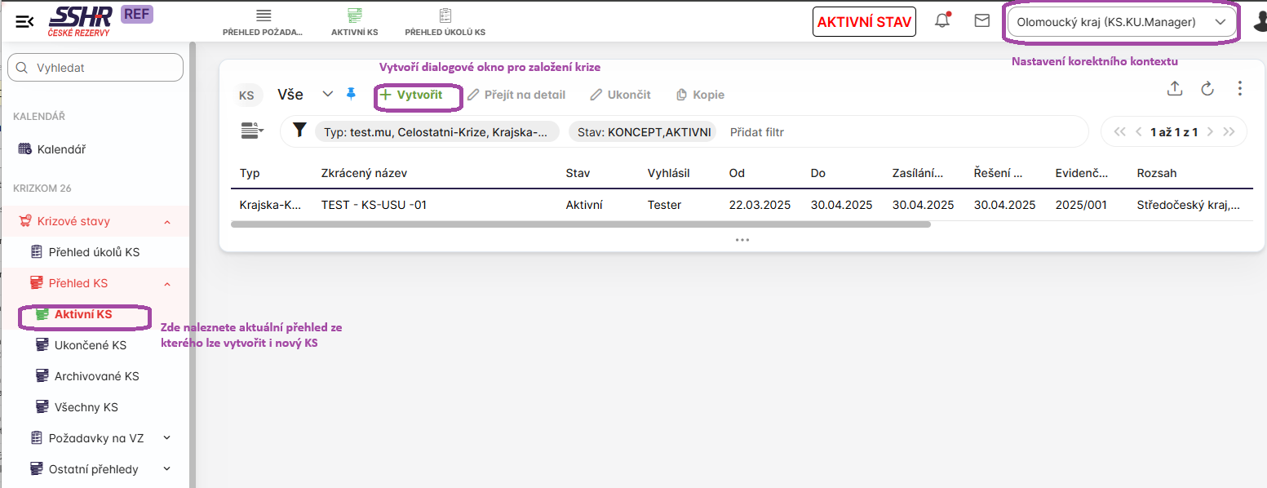Click the AKTIVNÍ STAV button
This screenshot has width=1267, height=488.
864,22
